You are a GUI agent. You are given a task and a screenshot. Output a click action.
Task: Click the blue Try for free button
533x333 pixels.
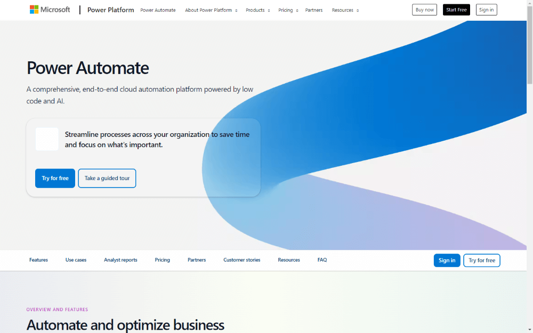[55, 178]
